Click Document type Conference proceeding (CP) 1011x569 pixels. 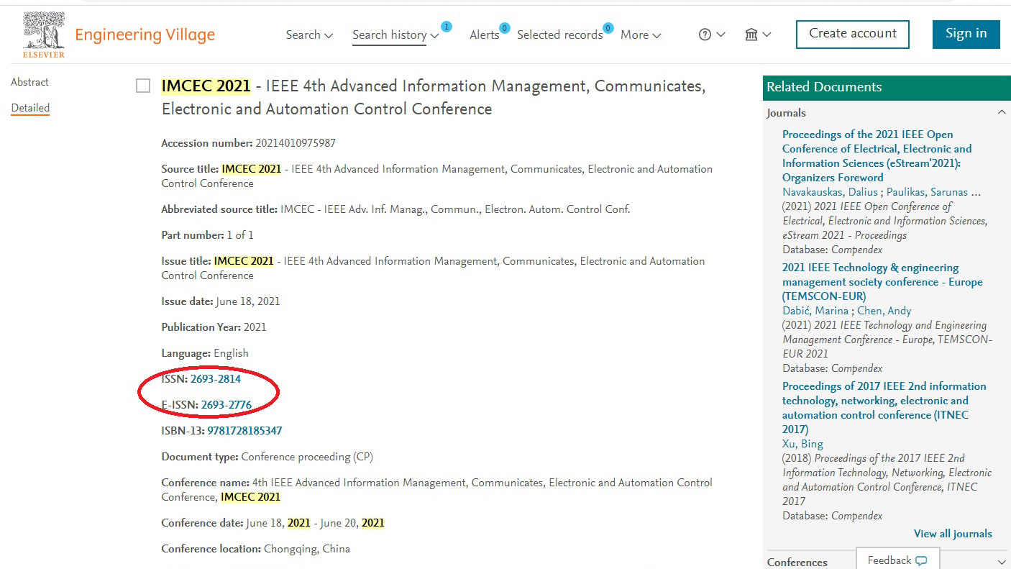307,457
